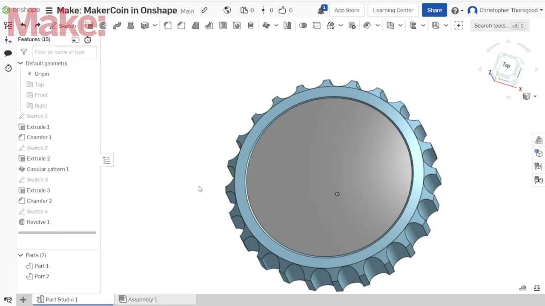The width and height of the screenshot is (545, 306).
Task: Select Chamfer 2 feature
Action: coord(39,201)
